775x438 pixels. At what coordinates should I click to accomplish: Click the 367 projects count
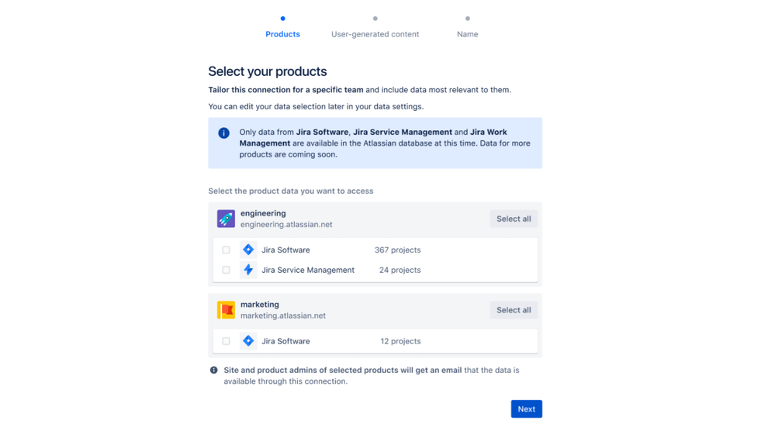point(397,250)
